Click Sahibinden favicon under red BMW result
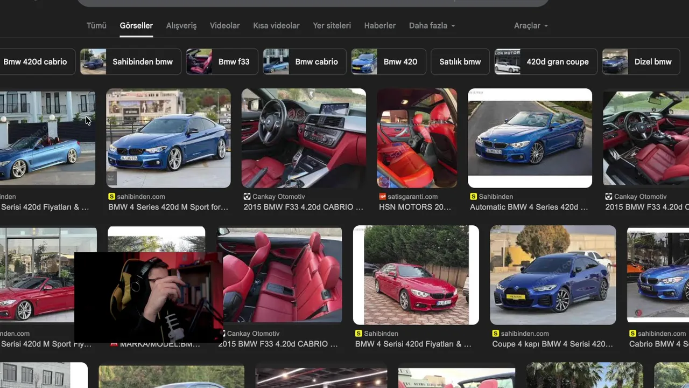 click(x=359, y=334)
